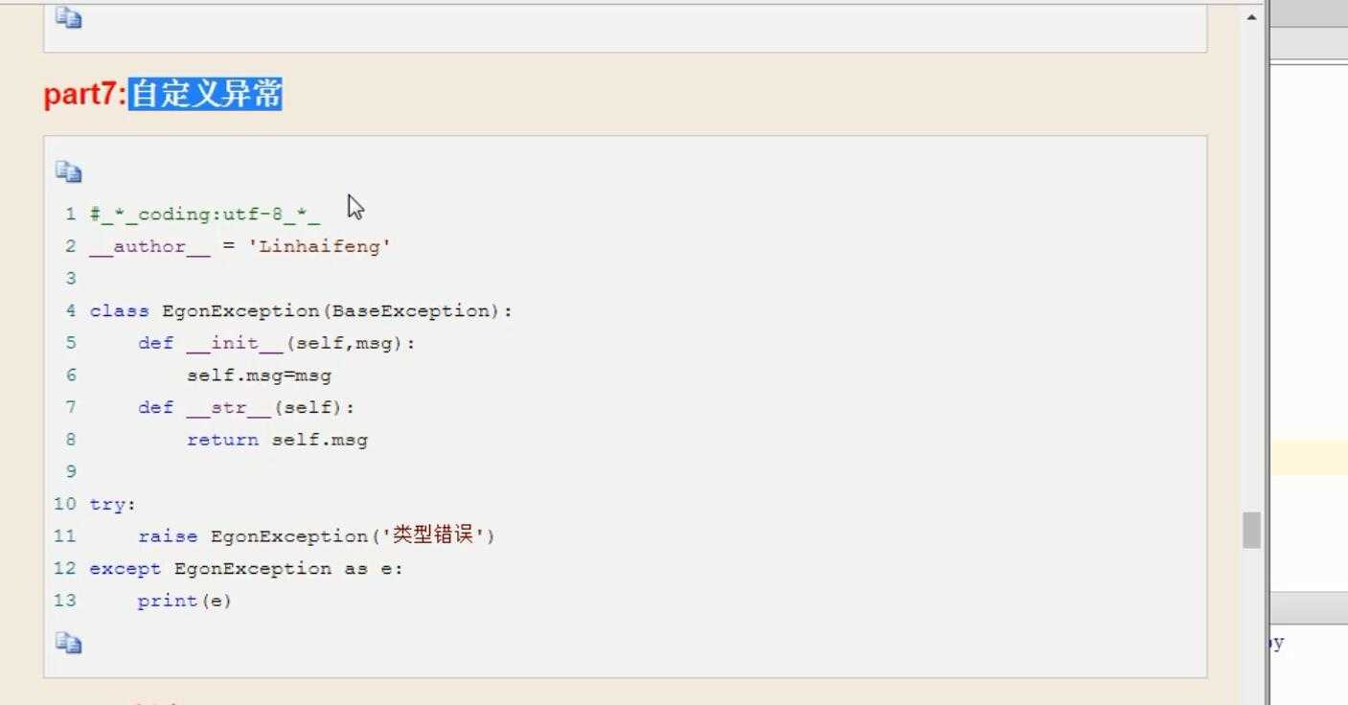The width and height of the screenshot is (1348, 705).
Task: Click 'def __init__(self,msg):' line
Action: [277, 343]
